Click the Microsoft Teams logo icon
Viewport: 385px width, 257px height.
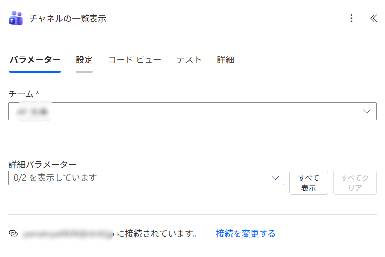click(16, 19)
